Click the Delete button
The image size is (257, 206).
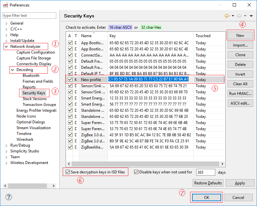click(240, 64)
